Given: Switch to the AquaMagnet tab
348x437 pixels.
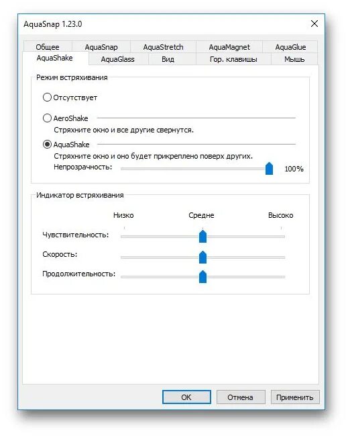Looking at the screenshot, I should coord(229,47).
